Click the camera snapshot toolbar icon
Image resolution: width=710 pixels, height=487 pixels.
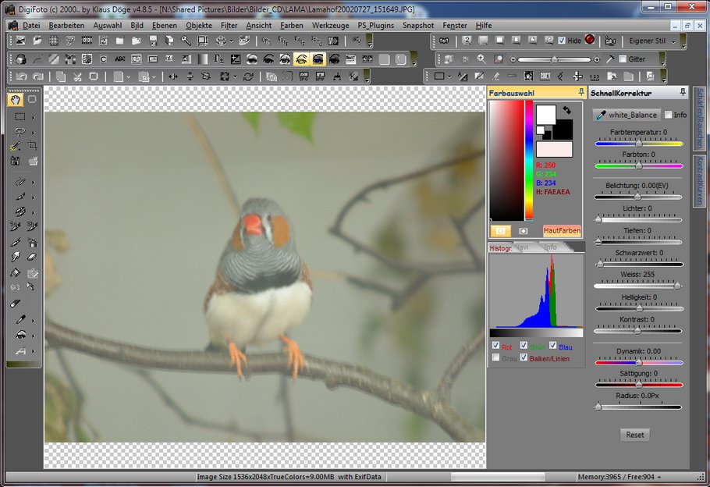pyautogui.click(x=444, y=40)
